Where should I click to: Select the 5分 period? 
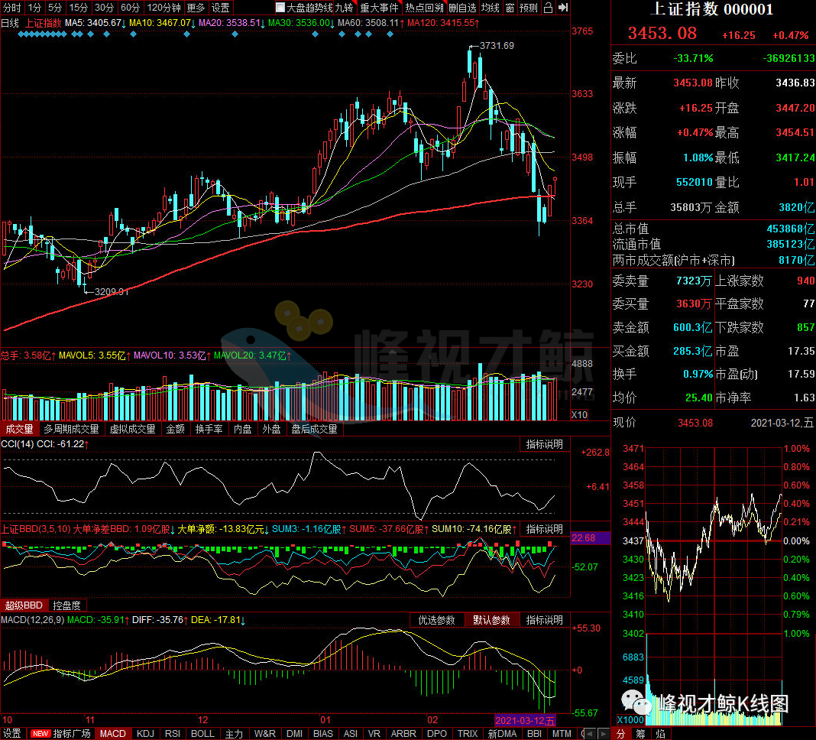(x=55, y=8)
